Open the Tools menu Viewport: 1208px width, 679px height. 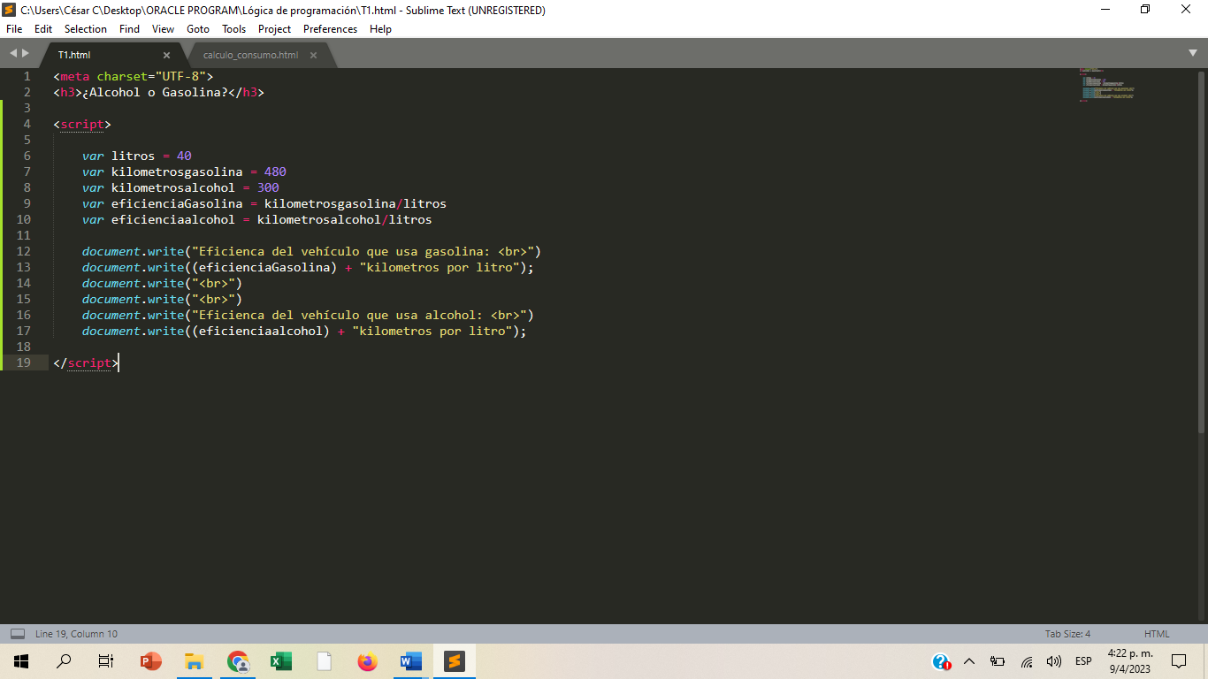click(234, 29)
